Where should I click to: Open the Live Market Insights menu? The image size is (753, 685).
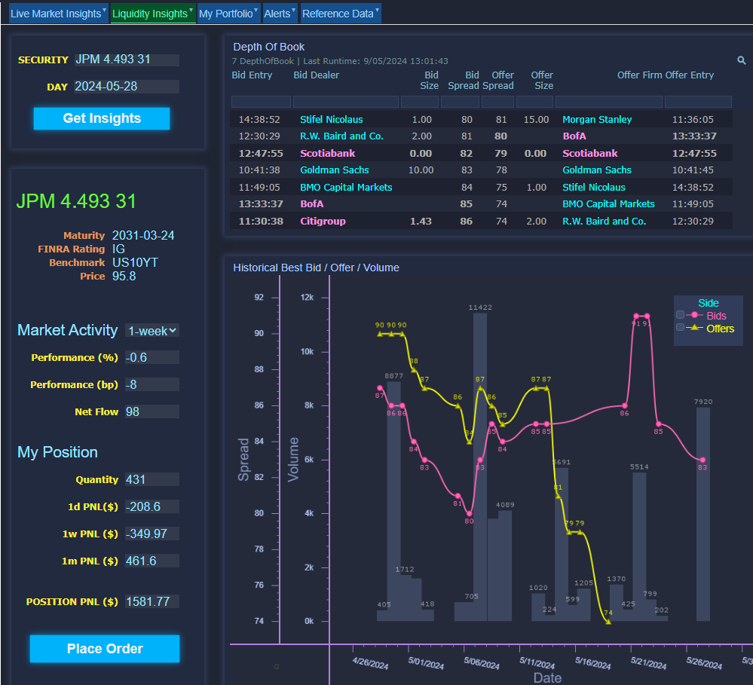(x=58, y=14)
